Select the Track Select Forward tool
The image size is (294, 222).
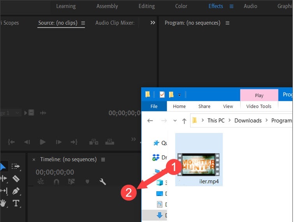click(x=16, y=166)
